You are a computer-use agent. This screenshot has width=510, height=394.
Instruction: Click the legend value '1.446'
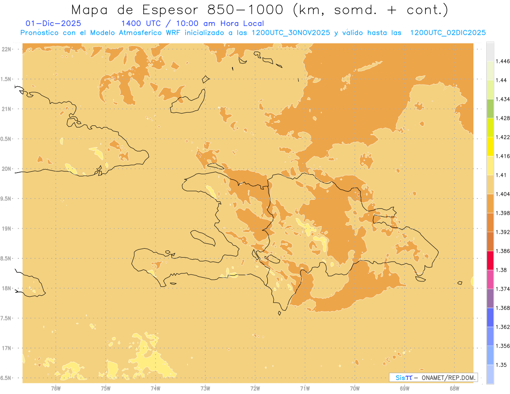pos(503,61)
